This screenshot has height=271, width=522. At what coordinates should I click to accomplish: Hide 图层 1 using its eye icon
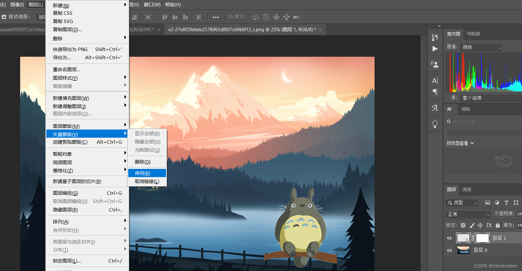point(450,238)
